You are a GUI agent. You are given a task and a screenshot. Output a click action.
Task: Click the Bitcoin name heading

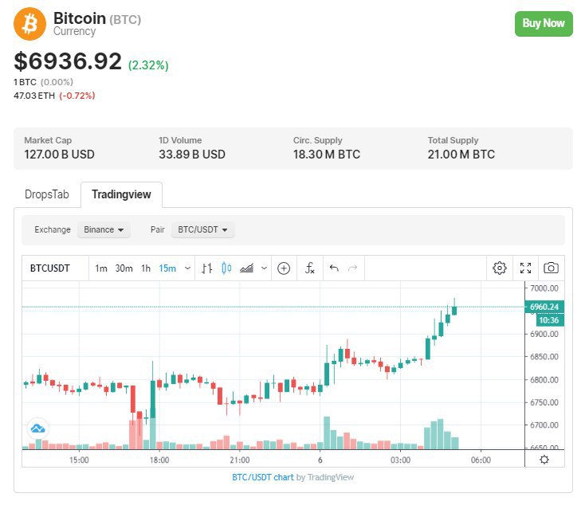tap(80, 18)
